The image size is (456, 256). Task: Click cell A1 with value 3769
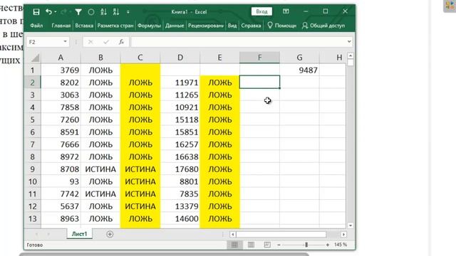(61, 70)
